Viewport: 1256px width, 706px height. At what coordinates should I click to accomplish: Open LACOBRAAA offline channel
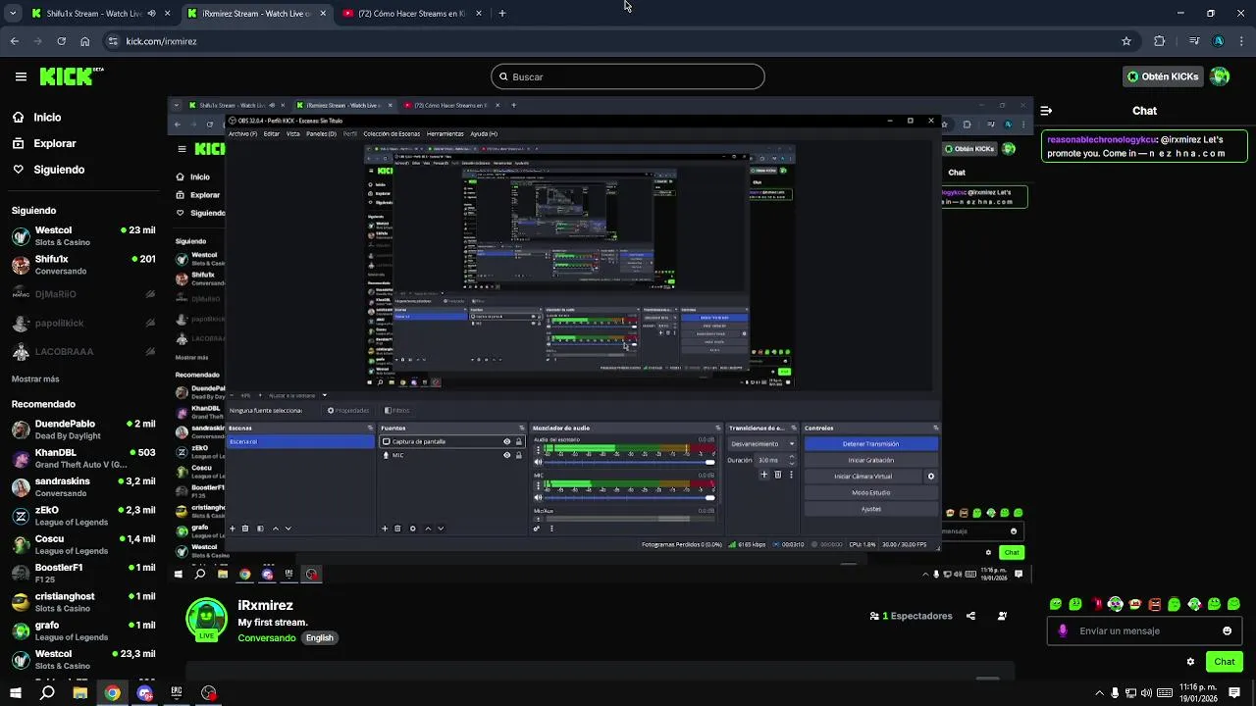pos(83,352)
